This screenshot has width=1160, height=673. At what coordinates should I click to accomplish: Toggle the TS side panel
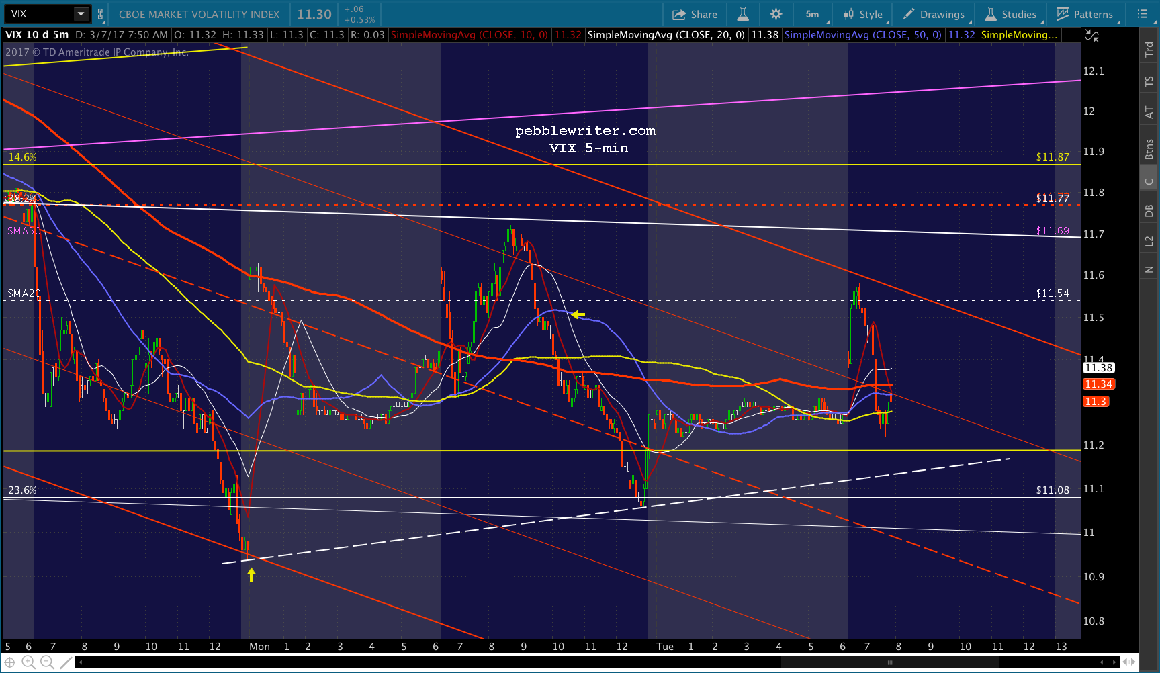pyautogui.click(x=1149, y=81)
